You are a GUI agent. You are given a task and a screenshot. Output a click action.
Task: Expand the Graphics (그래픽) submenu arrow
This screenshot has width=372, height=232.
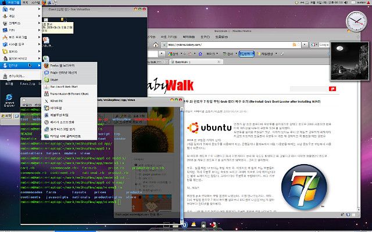tap(39, 23)
